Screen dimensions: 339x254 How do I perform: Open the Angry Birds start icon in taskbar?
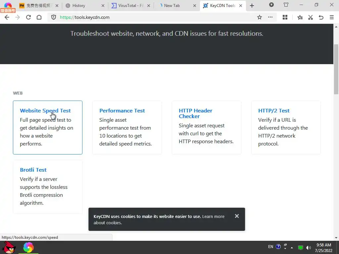(x=9, y=247)
